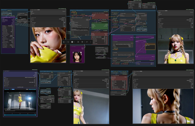195x126 pixels.
Task: Click the round bypass icon in toolbar
Action: click(82, 42)
